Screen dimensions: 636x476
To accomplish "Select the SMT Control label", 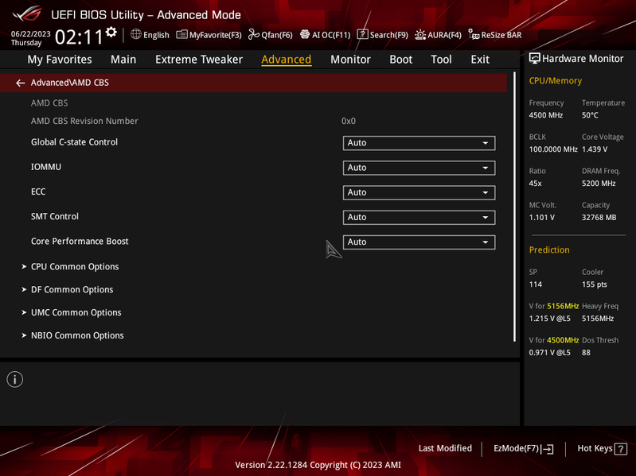I will 55,217.
